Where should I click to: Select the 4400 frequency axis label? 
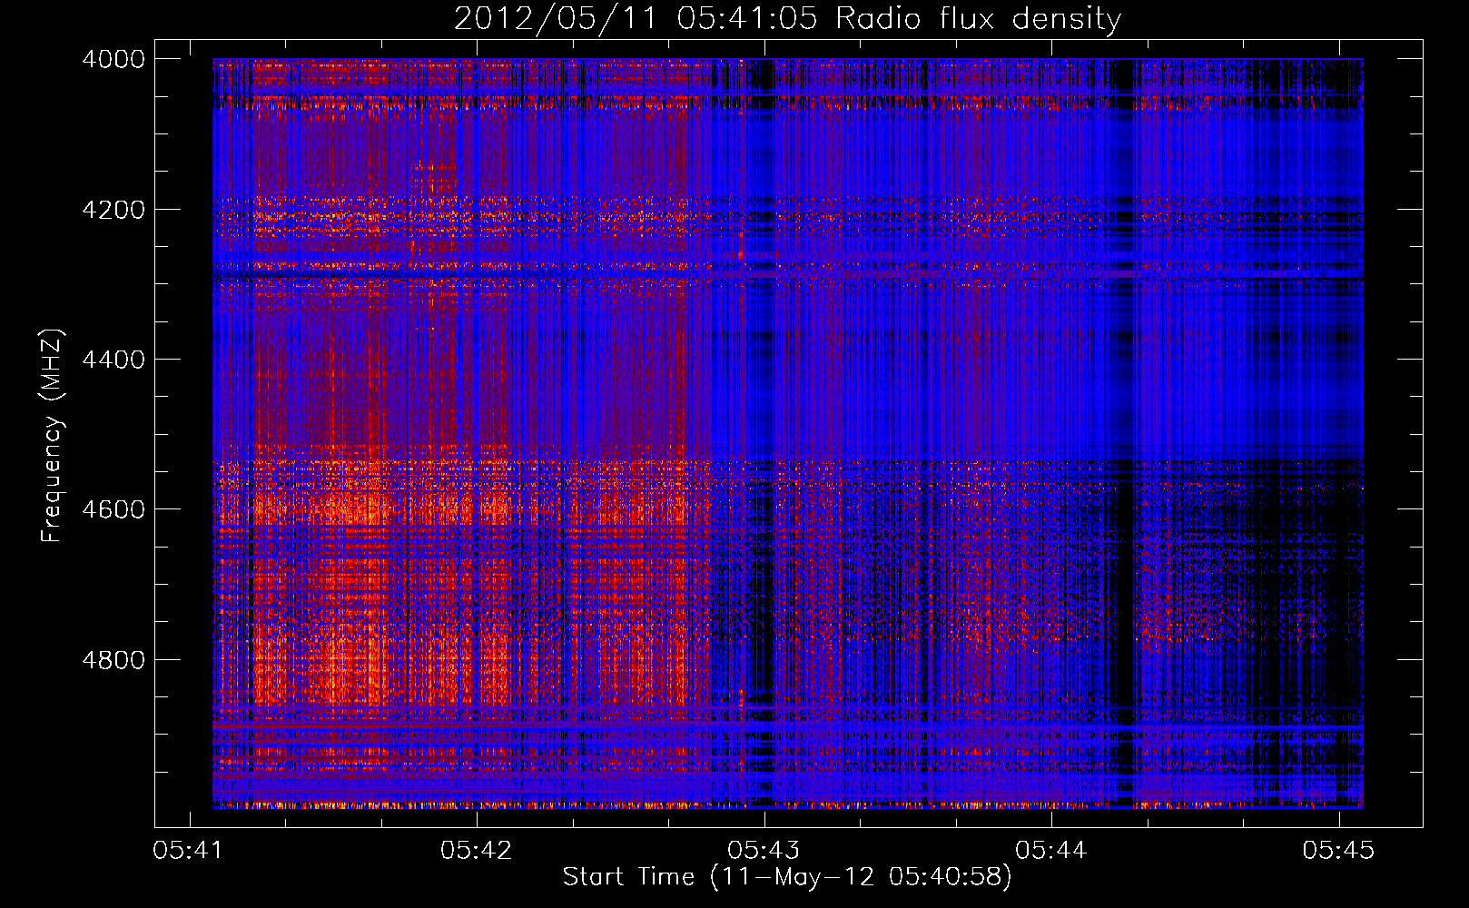(x=113, y=360)
